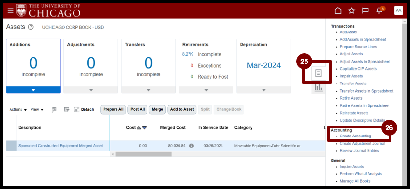Detach the additions table
Viewport: 410px width, 189px height.
(84, 109)
